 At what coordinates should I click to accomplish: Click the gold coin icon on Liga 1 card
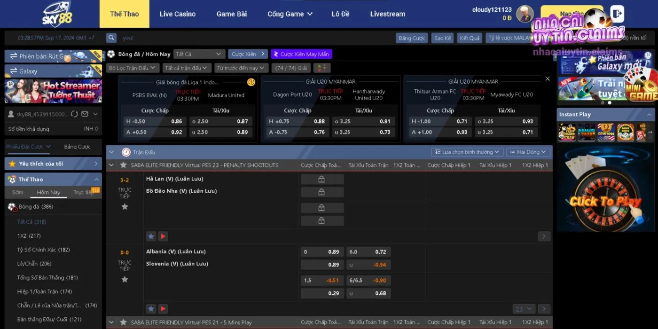pyautogui.click(x=251, y=82)
